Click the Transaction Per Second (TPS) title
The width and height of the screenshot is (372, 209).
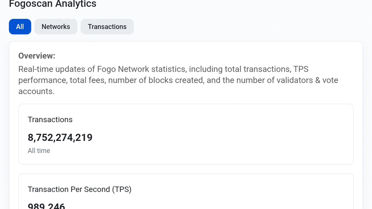(x=79, y=189)
